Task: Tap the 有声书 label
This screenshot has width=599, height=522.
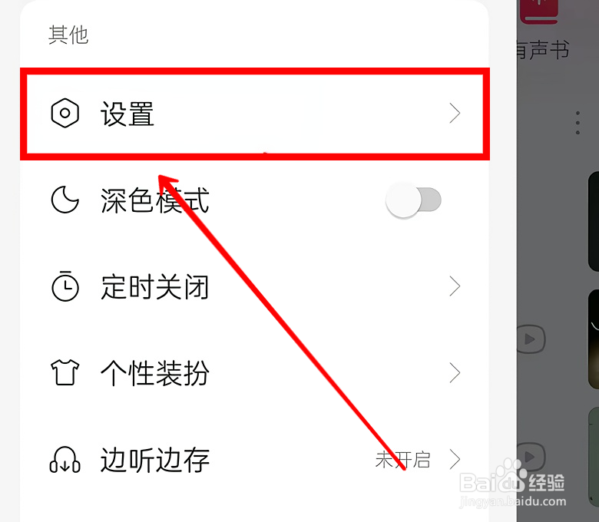Action: (x=542, y=51)
